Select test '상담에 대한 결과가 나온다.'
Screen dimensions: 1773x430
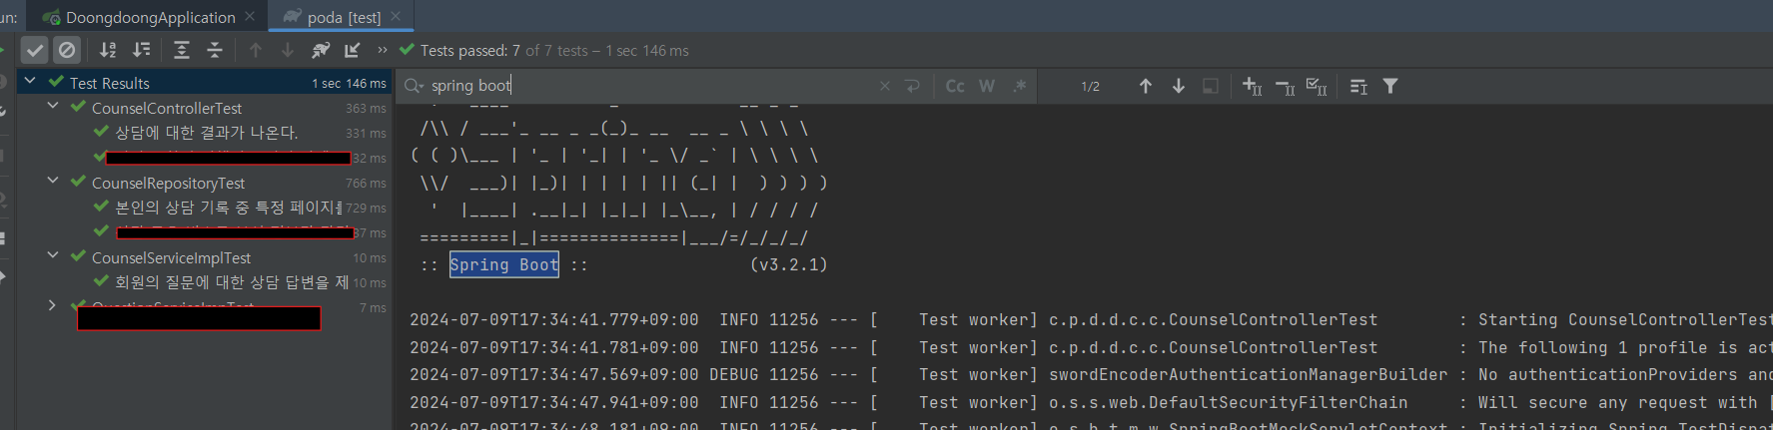[206, 133]
